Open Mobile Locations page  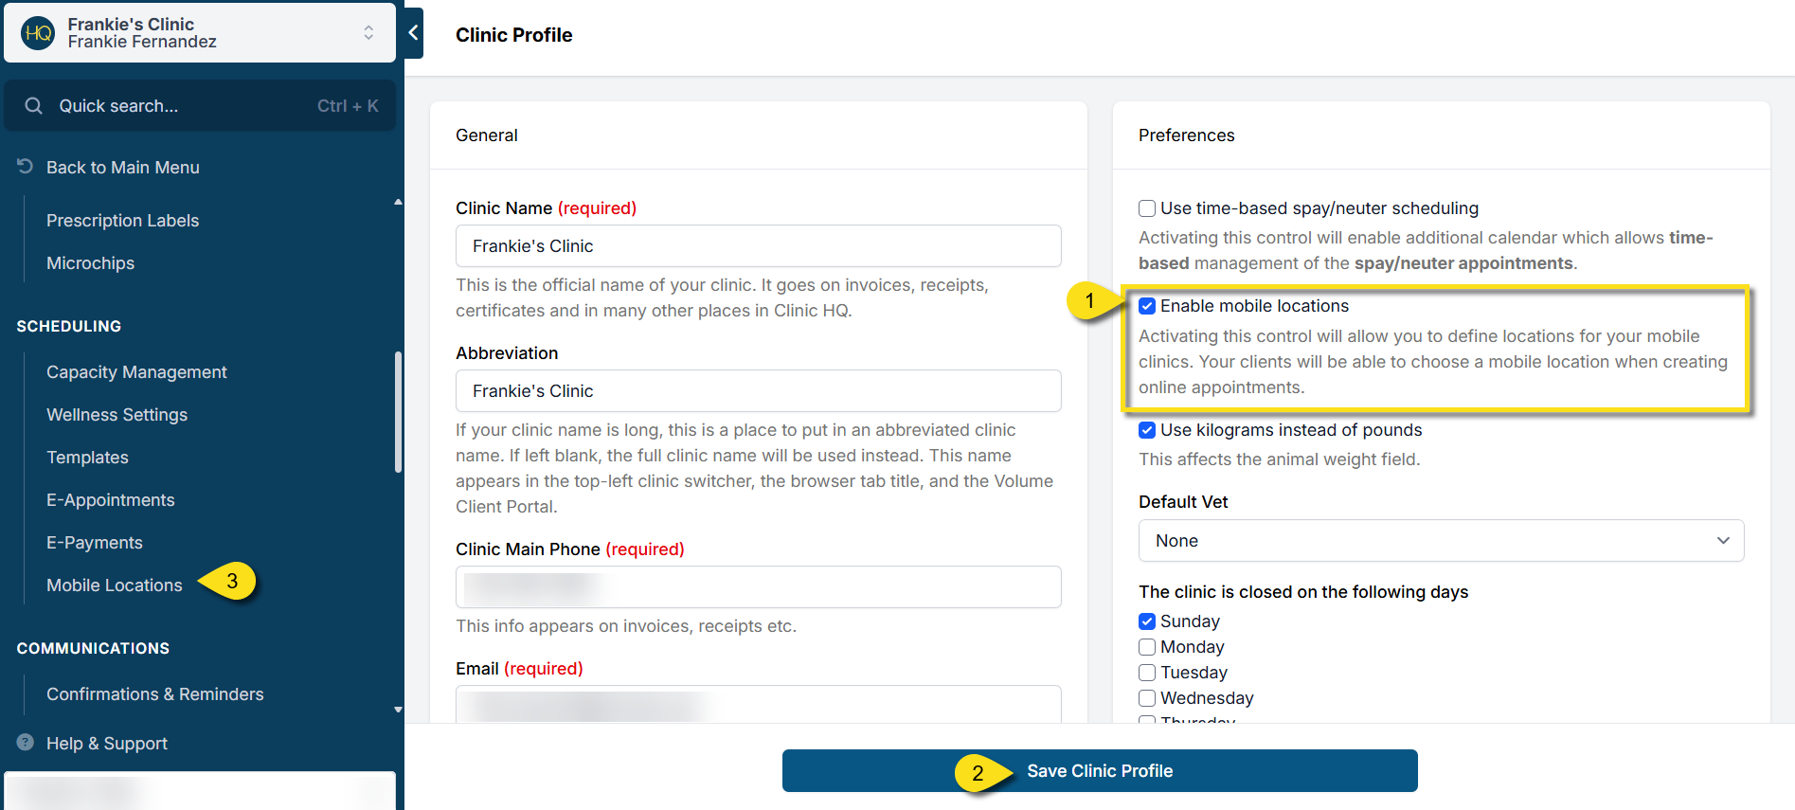114,585
